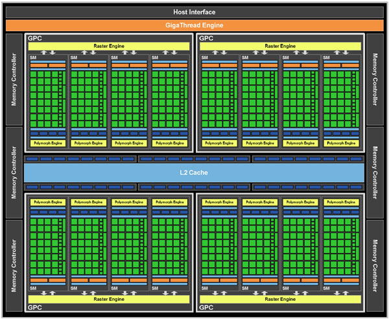This screenshot has width=389, height=319.
Task: Select the top-left Memory Controller block
Action: [14, 79]
